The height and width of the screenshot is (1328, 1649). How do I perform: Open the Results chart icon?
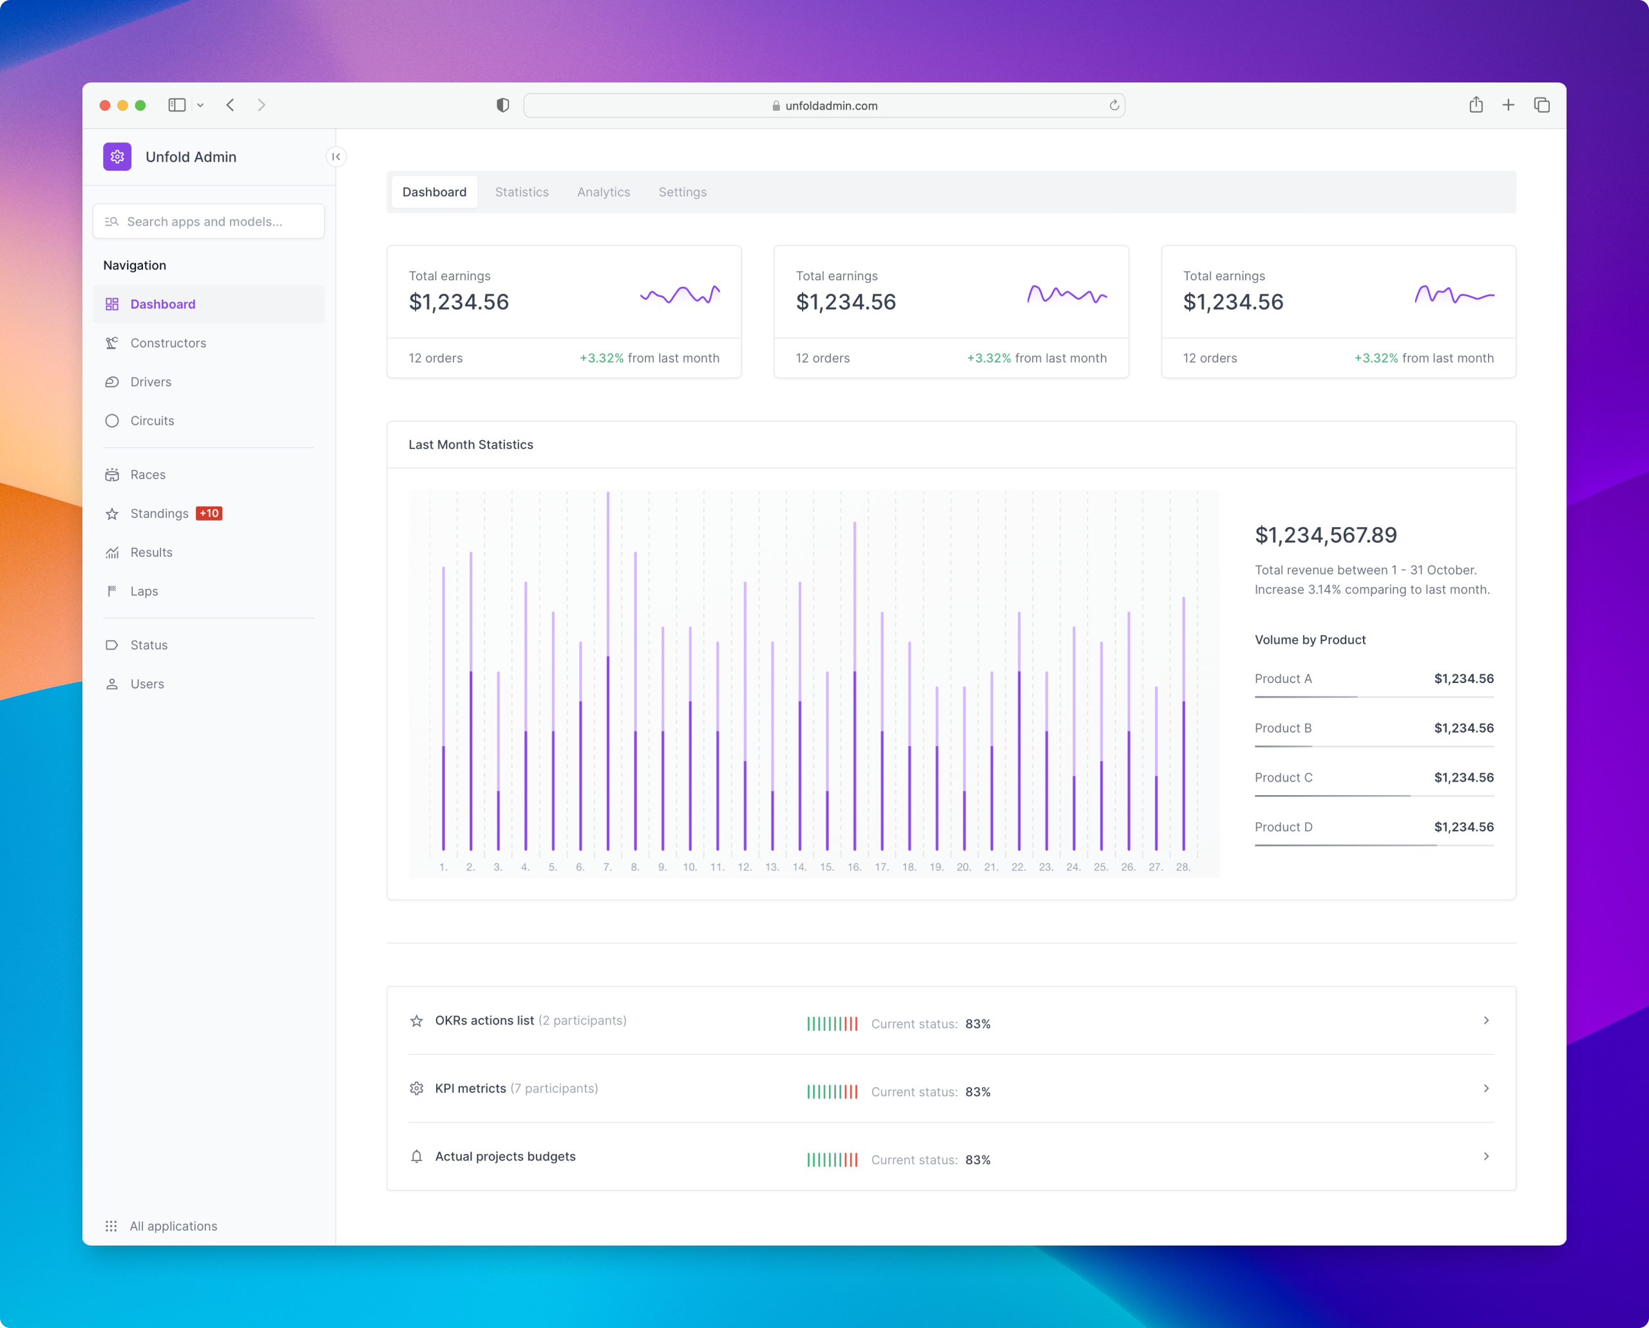pyautogui.click(x=113, y=552)
